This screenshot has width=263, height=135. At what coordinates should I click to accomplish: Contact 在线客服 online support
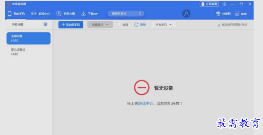click(x=209, y=4)
